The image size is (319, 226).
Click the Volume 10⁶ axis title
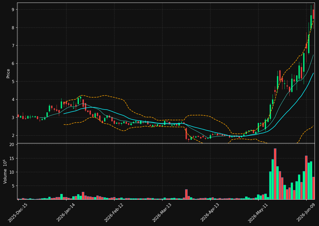[x=5, y=171]
